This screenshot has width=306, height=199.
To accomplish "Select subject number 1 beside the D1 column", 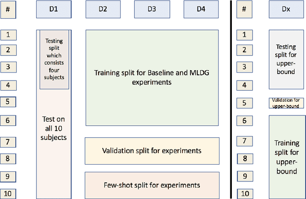I will [x=8, y=35].
